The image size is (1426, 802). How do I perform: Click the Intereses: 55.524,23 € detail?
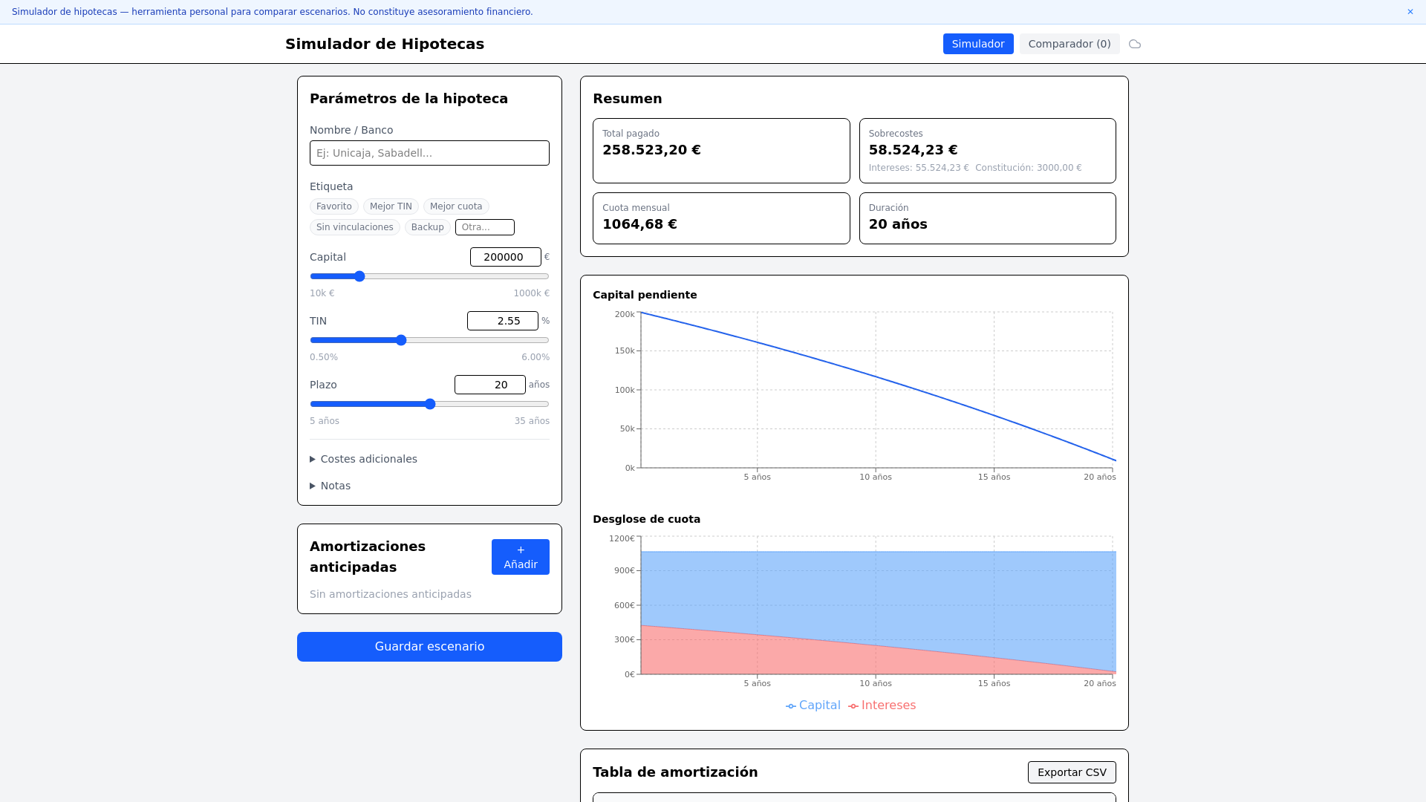coord(919,168)
